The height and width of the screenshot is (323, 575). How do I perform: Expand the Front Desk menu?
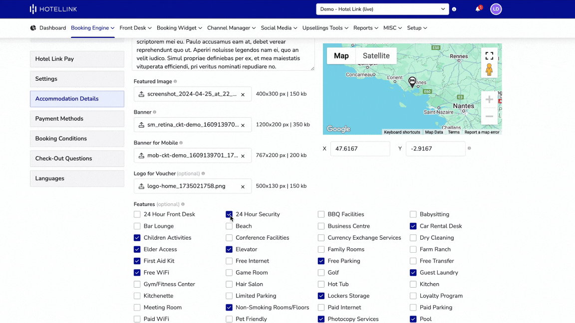[x=136, y=28]
